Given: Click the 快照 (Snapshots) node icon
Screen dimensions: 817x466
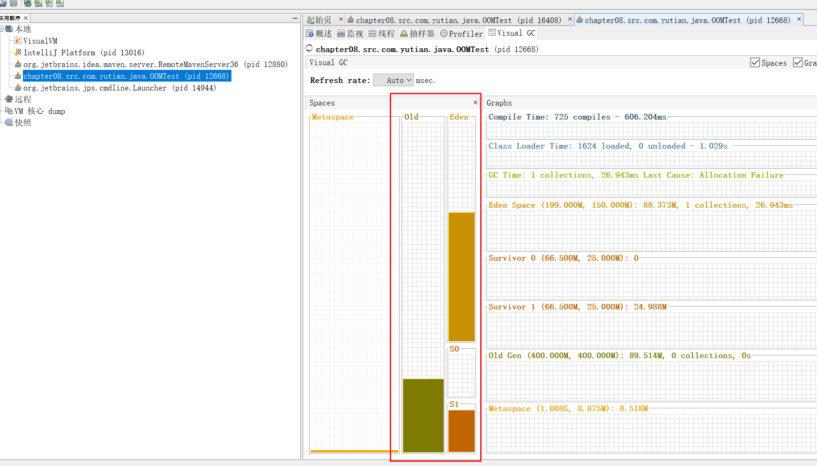Looking at the screenshot, I should pos(8,122).
